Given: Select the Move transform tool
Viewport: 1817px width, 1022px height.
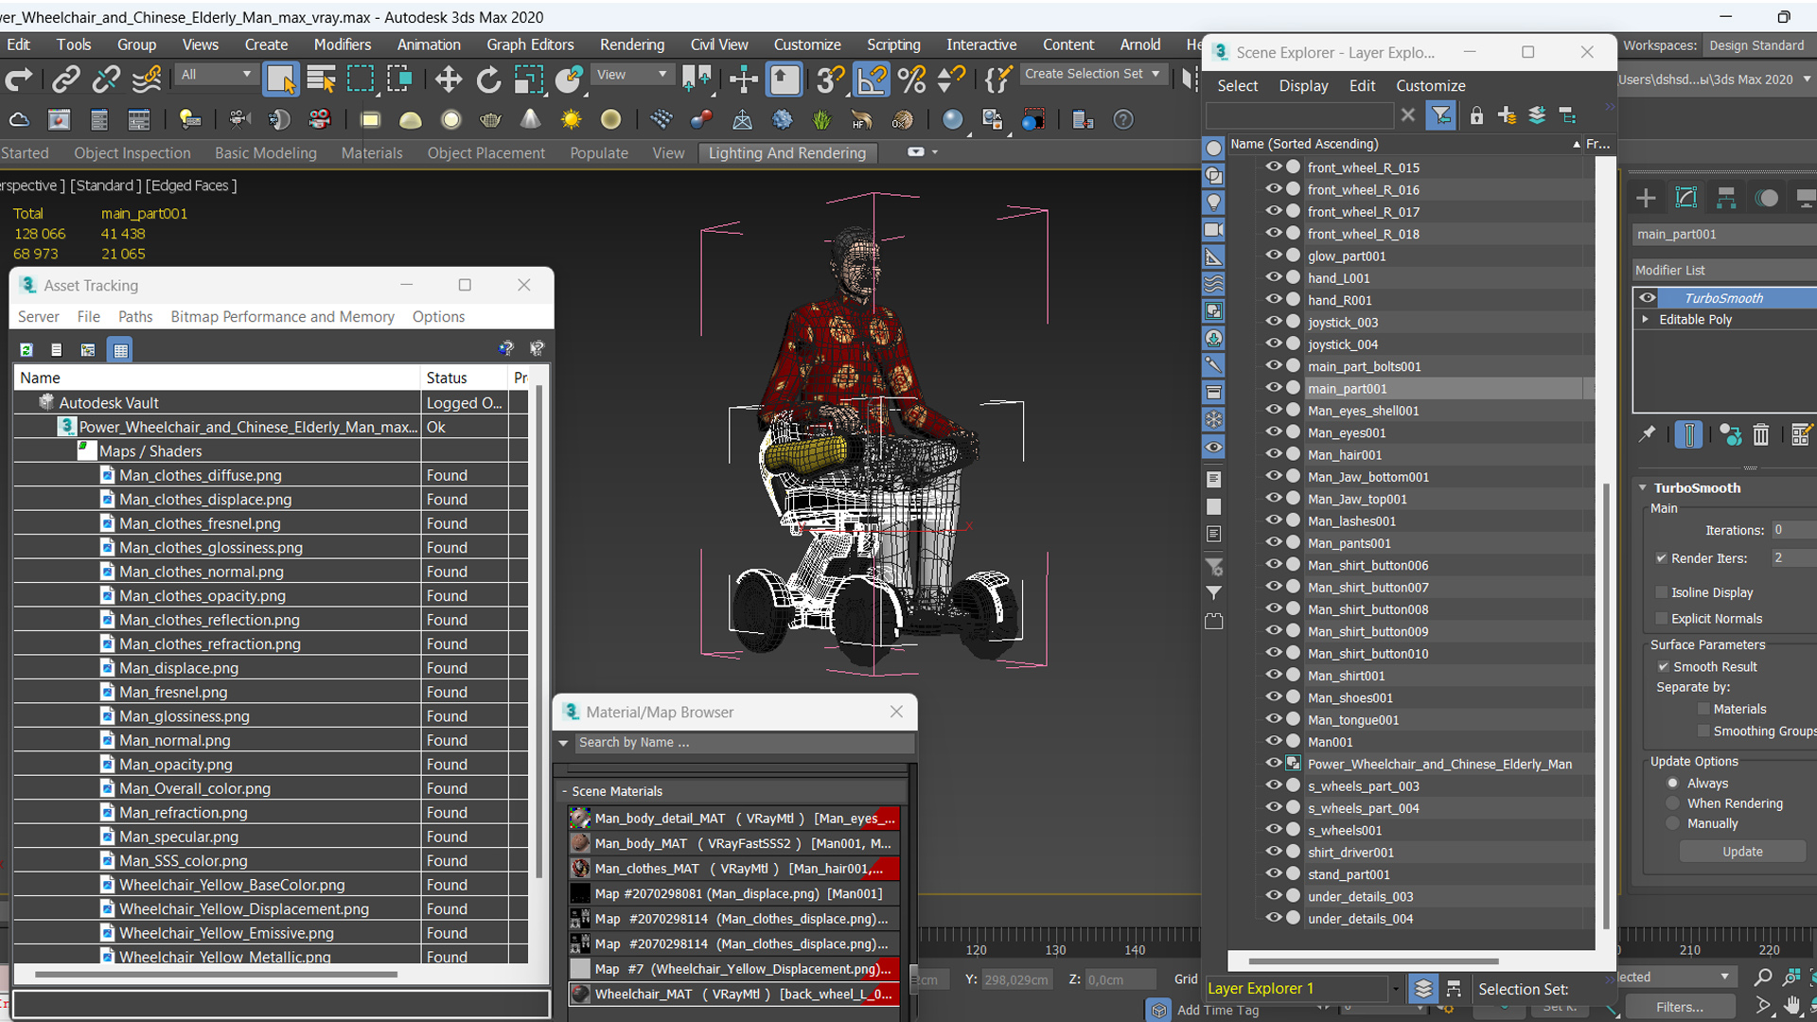Looking at the screenshot, I should pyautogui.click(x=448, y=79).
